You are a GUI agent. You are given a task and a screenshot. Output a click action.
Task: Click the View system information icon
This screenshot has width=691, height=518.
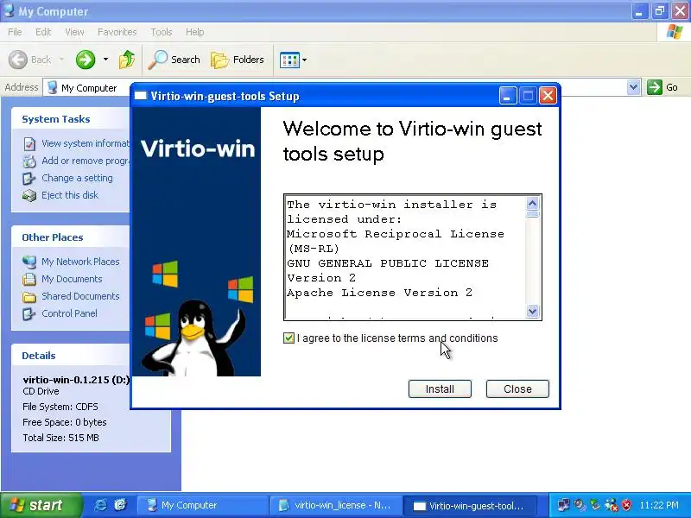tap(29, 143)
